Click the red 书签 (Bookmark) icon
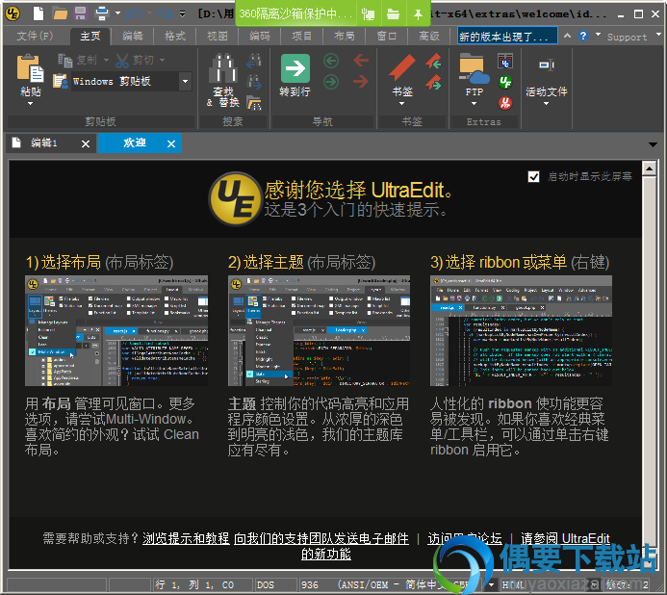This screenshot has width=667, height=595. coord(402,67)
